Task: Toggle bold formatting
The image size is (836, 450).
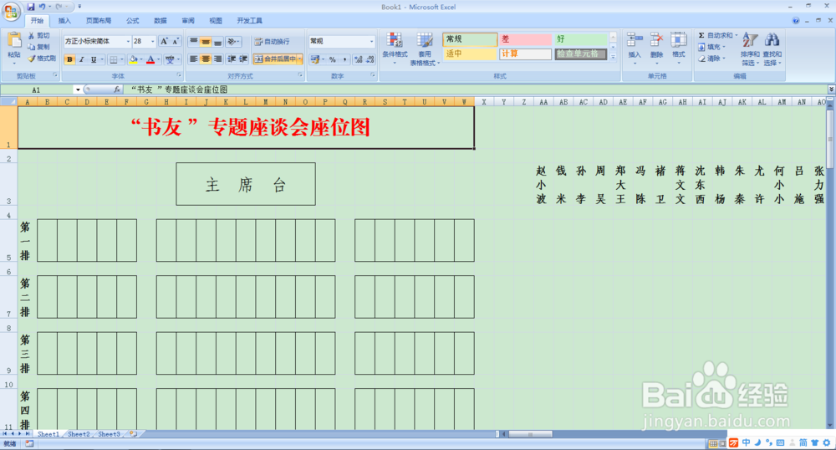Action: [69, 59]
